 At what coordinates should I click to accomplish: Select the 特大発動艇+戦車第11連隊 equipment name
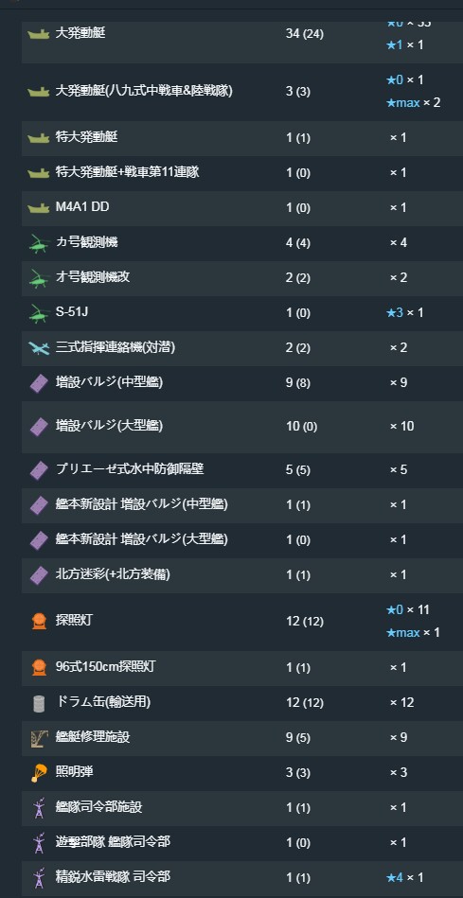pos(127,172)
